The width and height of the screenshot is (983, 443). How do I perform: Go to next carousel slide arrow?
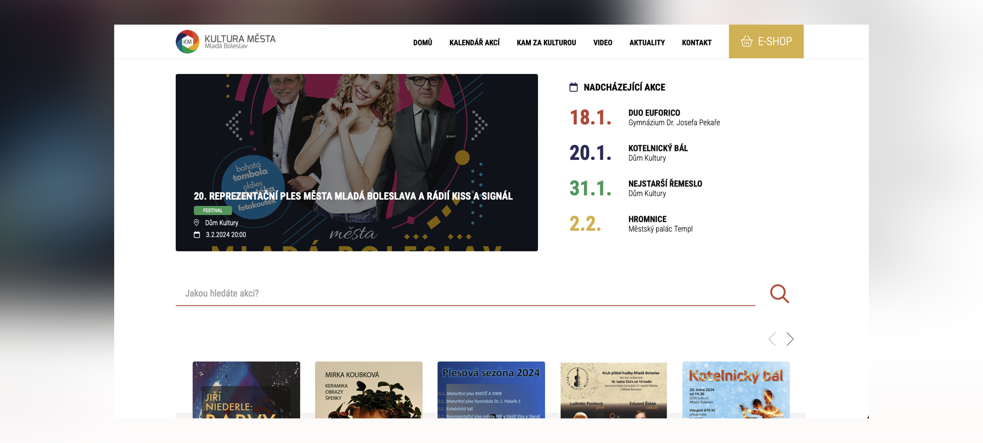(790, 339)
